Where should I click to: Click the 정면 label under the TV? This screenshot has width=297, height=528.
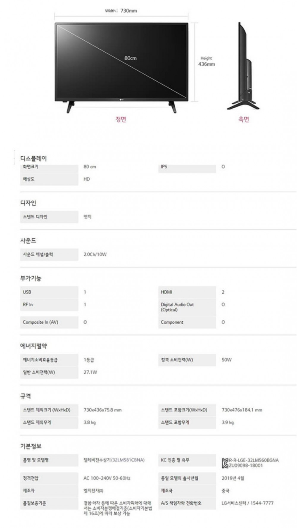click(121, 119)
